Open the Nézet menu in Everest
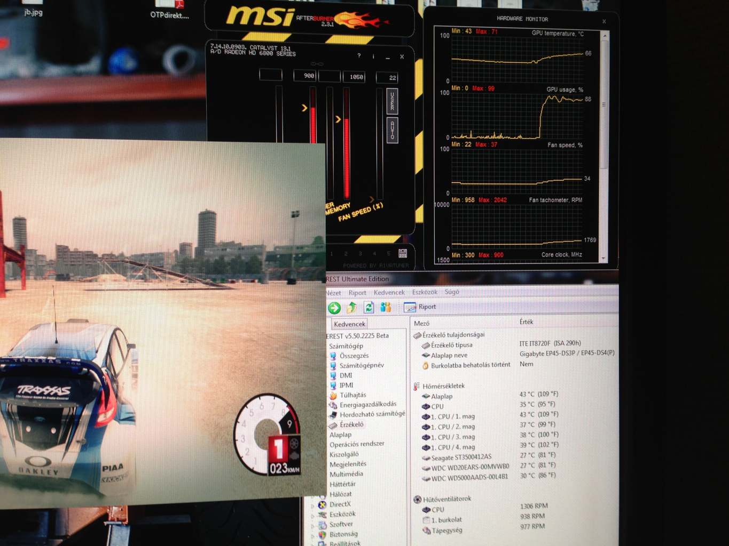This screenshot has height=546, width=729. pyautogui.click(x=333, y=293)
